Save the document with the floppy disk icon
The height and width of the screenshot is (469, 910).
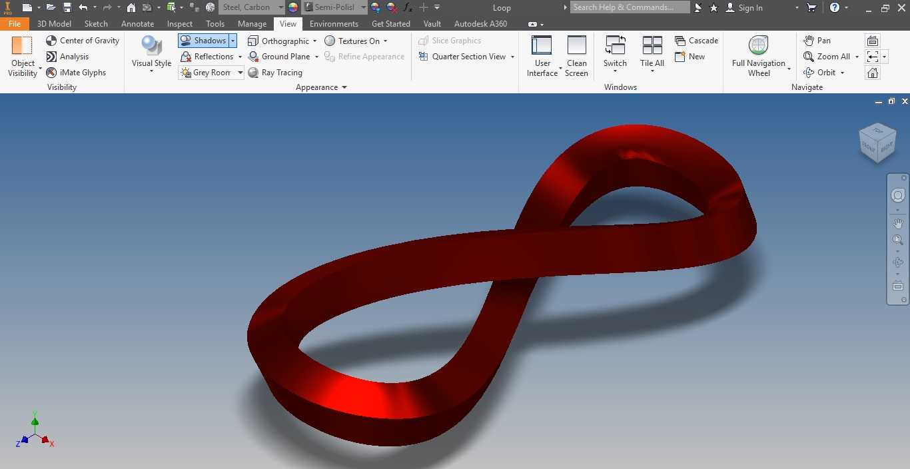coord(67,7)
